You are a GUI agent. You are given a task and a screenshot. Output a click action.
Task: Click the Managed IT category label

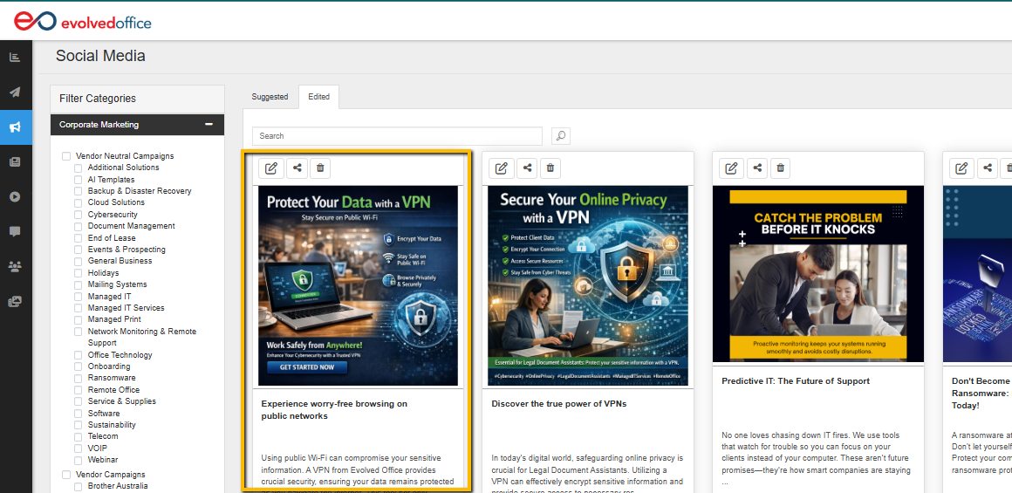[110, 297]
